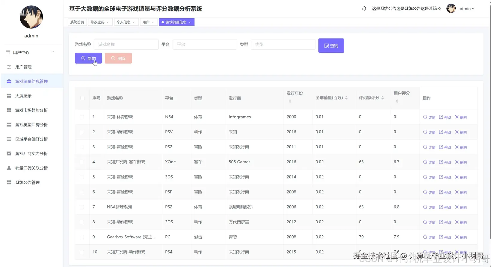Click 修改 for row 3 PS2 2011
The height and width of the screenshot is (267, 491).
pos(445,147)
